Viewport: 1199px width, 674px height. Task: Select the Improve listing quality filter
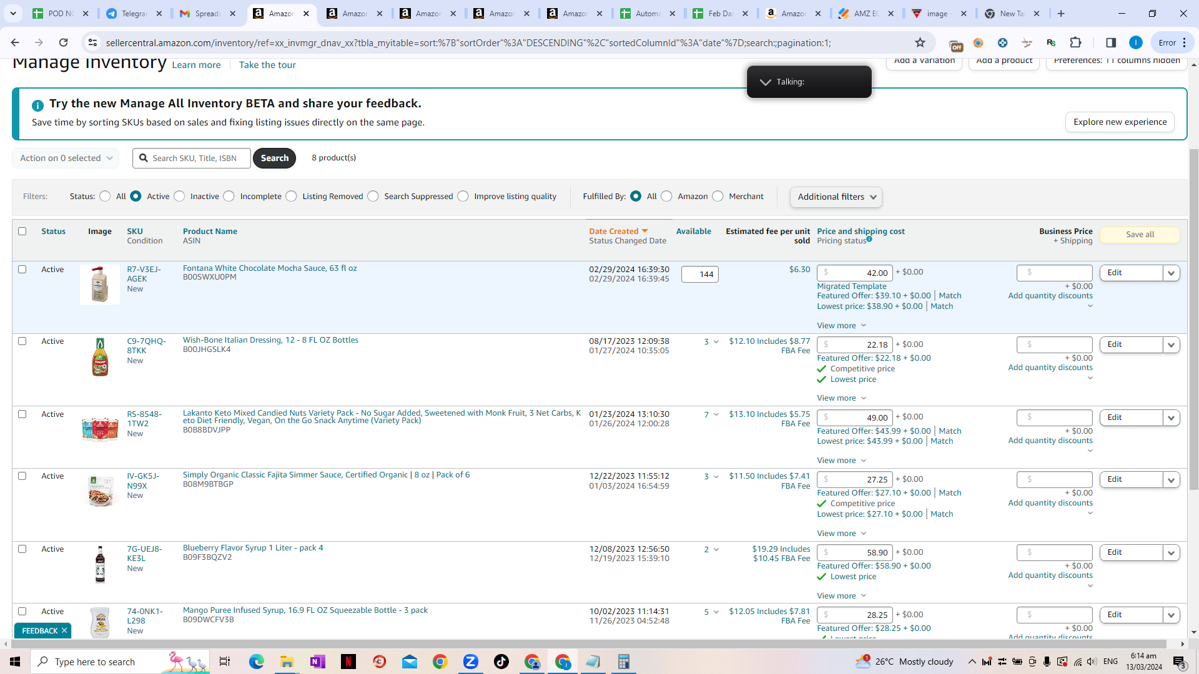(x=463, y=196)
